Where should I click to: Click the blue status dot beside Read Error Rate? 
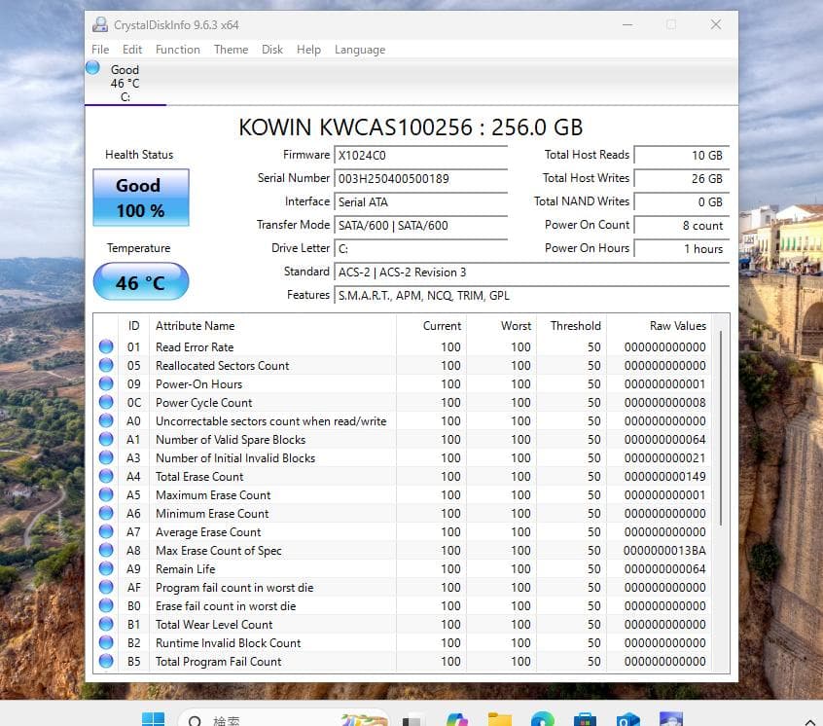point(107,346)
